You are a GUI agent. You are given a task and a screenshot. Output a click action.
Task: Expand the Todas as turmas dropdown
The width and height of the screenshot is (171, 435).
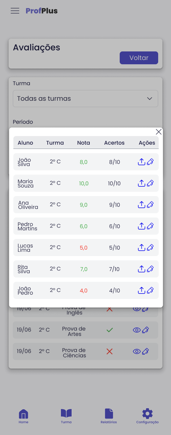(85, 99)
